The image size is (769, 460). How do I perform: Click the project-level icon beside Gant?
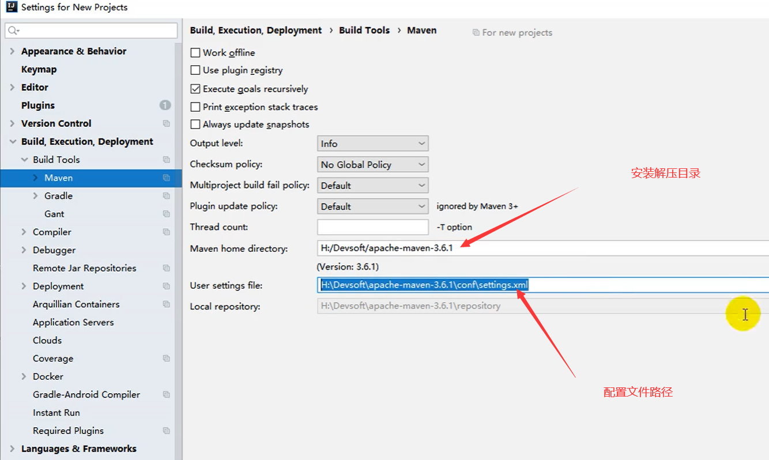167,214
